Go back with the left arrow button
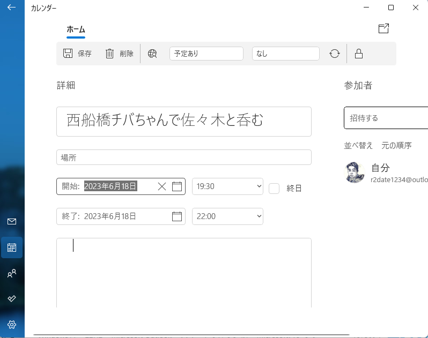This screenshot has width=428, height=338. coord(11,7)
